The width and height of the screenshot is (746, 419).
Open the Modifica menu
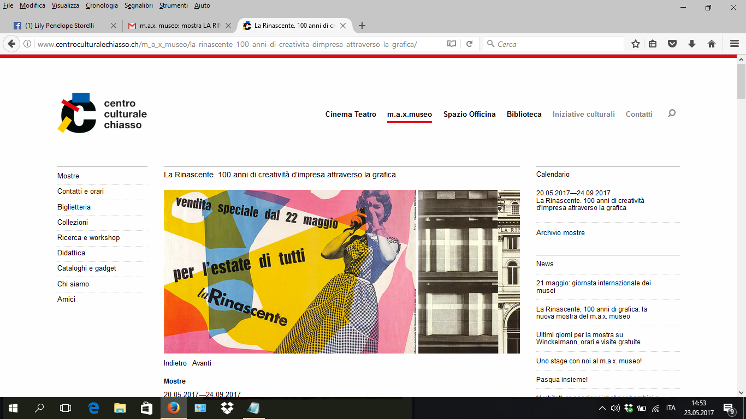click(32, 5)
